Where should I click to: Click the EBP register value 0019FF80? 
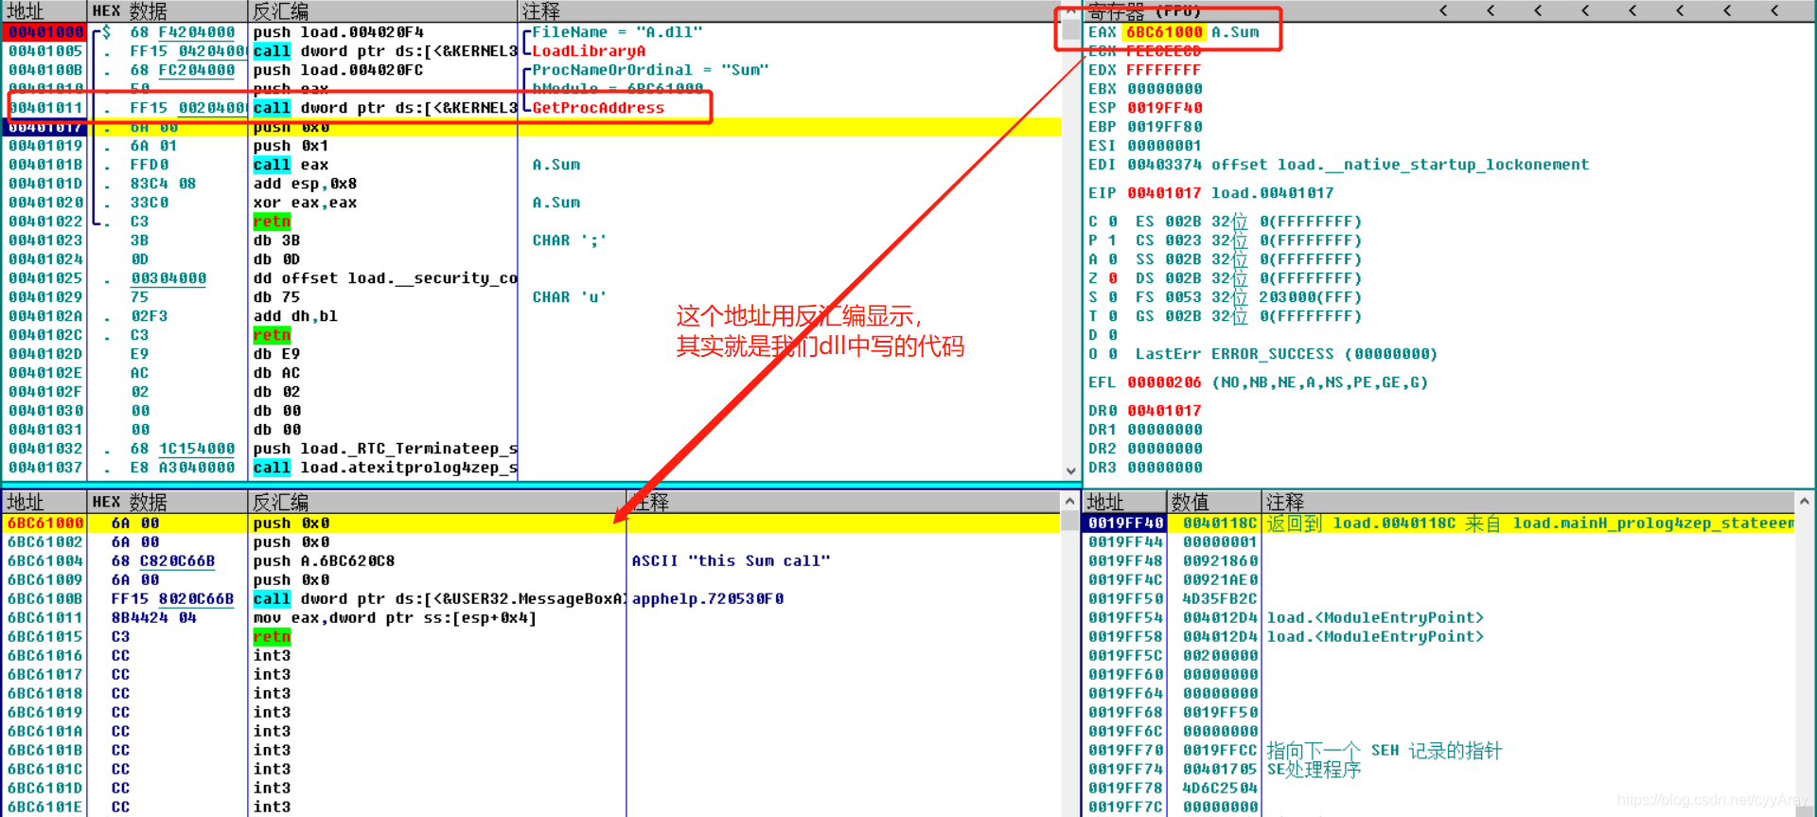[1164, 127]
